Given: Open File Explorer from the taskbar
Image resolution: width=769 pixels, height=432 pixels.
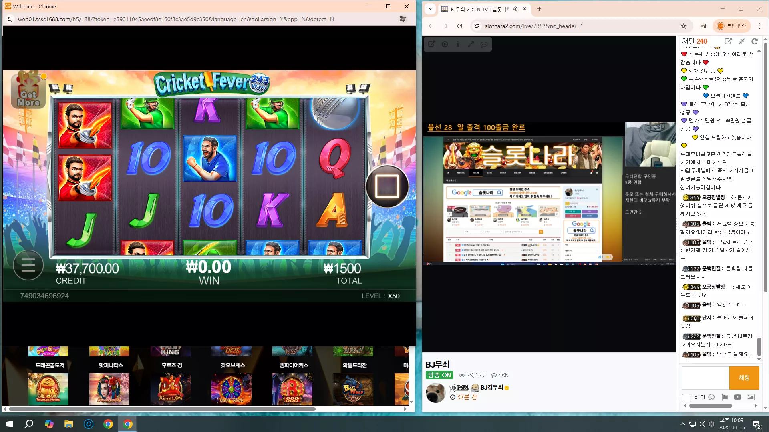Looking at the screenshot, I should point(69,424).
